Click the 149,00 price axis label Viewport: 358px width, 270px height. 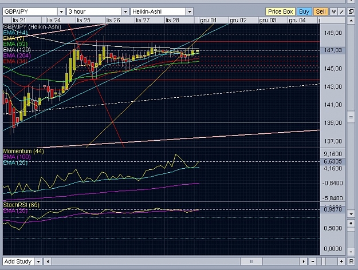point(333,33)
